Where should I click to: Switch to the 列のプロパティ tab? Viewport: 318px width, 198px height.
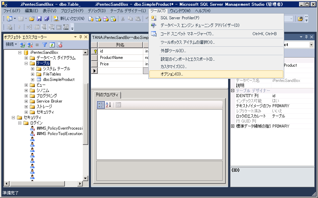pos(107,95)
